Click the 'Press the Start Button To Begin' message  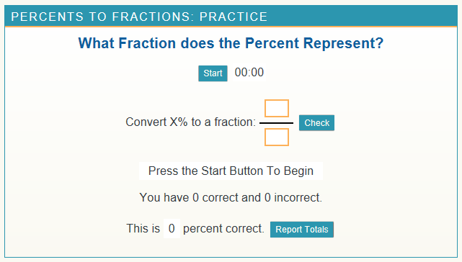click(x=231, y=171)
